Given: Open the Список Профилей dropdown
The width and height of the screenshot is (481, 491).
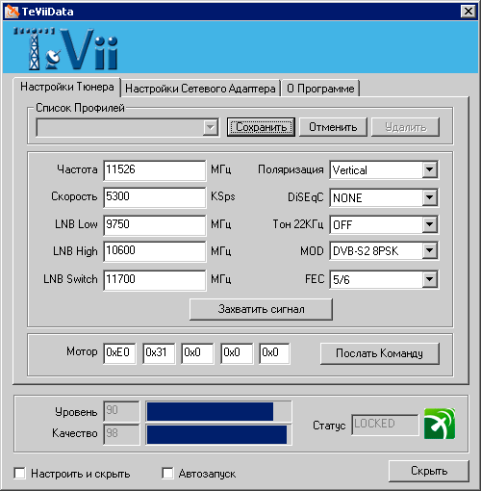Looking at the screenshot, I should click(128, 127).
